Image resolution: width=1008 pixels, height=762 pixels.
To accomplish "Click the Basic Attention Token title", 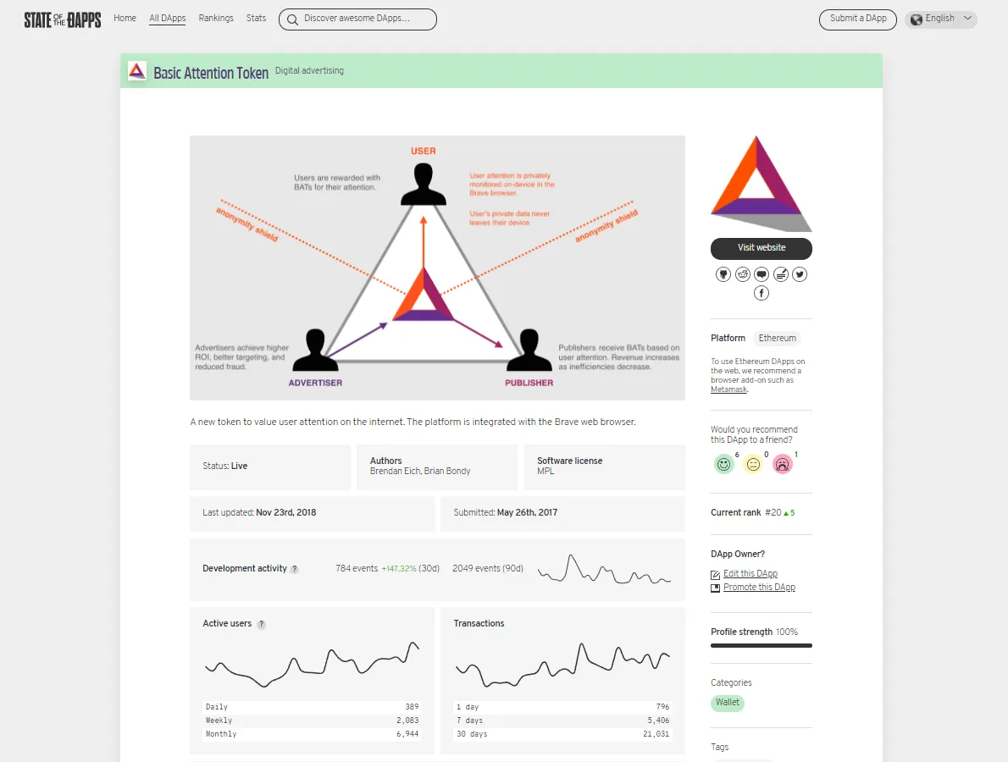I will [x=211, y=74].
